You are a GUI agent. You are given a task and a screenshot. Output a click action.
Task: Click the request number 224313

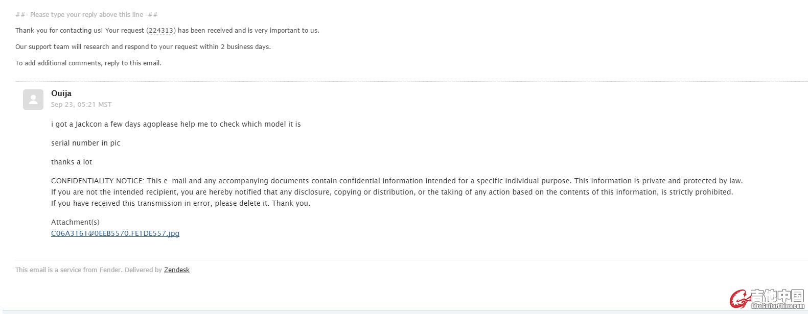tap(161, 31)
